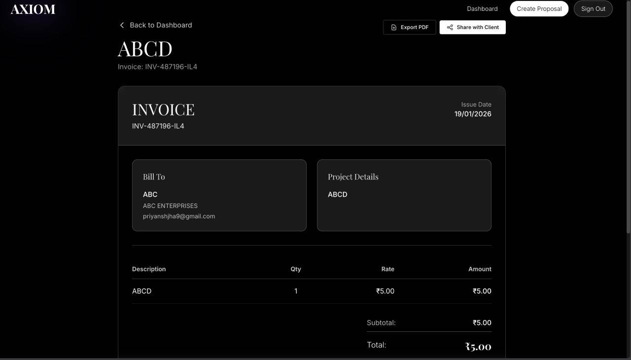Sign out using the Sign Out button
The width and height of the screenshot is (631, 360).
pos(593,9)
